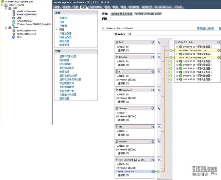The image size is (221, 180).
Task: Click Storage port connection icon
Action: [159, 108]
